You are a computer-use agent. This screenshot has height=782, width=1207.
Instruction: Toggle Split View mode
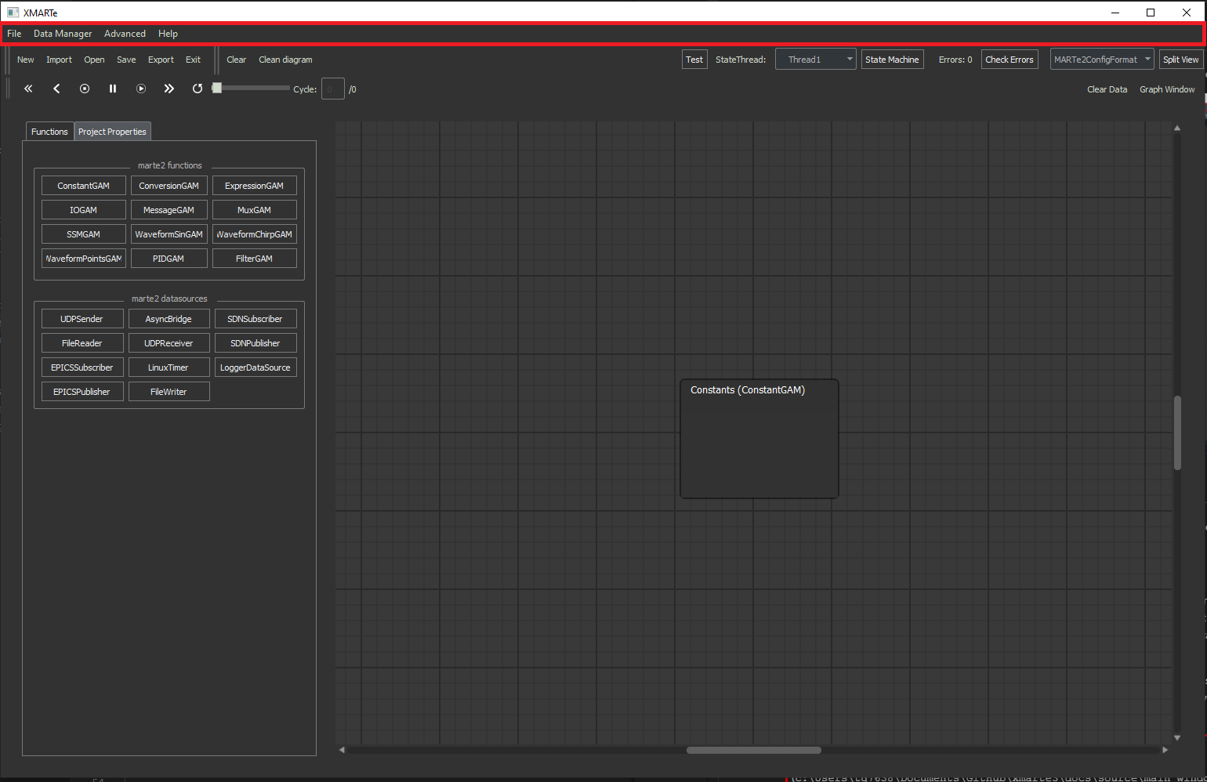(1180, 60)
